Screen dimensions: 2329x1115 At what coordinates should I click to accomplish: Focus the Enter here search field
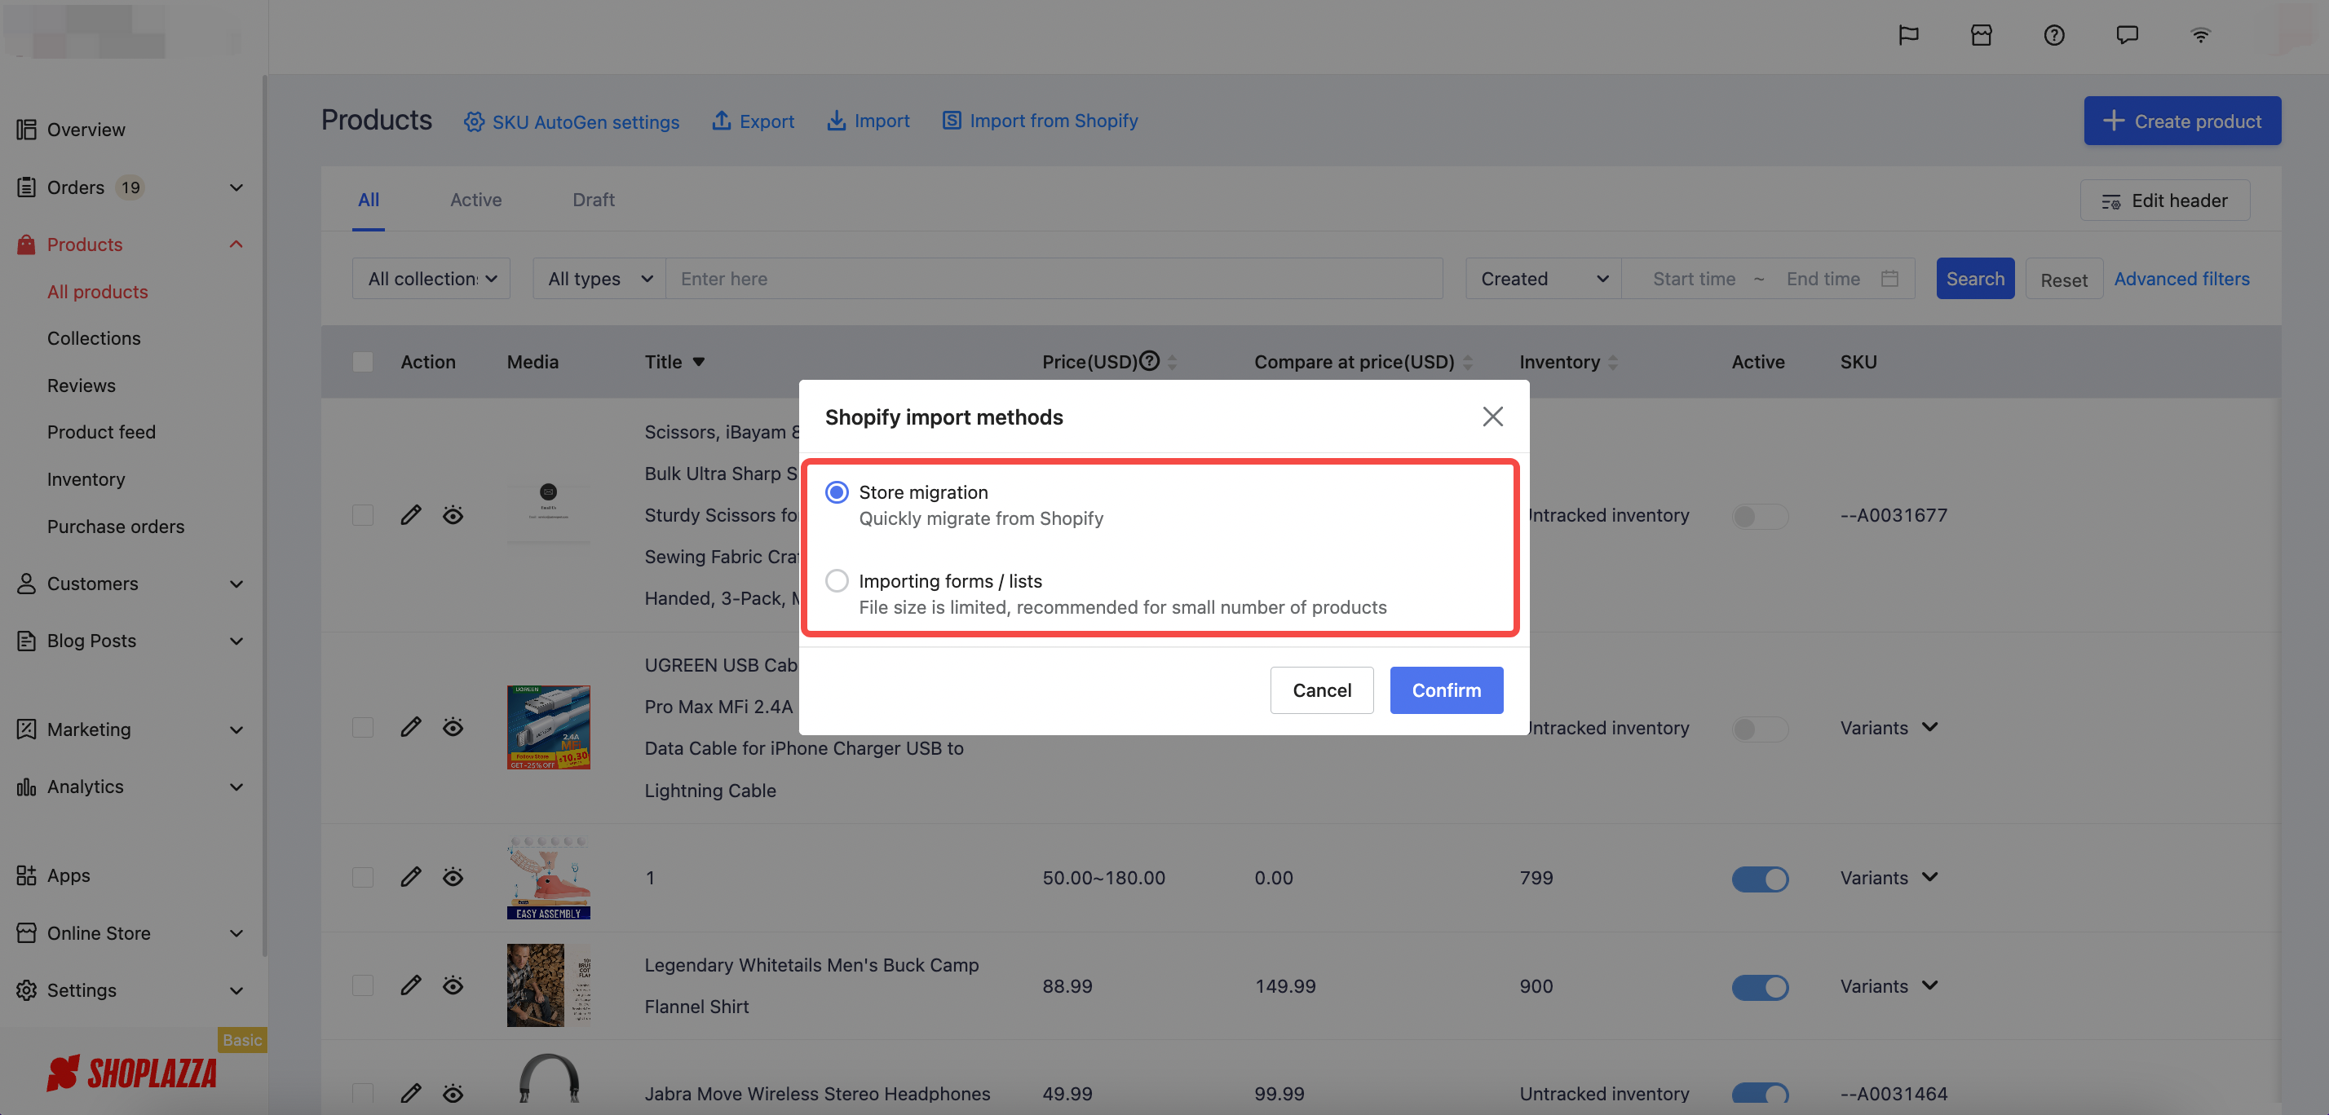tap(1054, 278)
